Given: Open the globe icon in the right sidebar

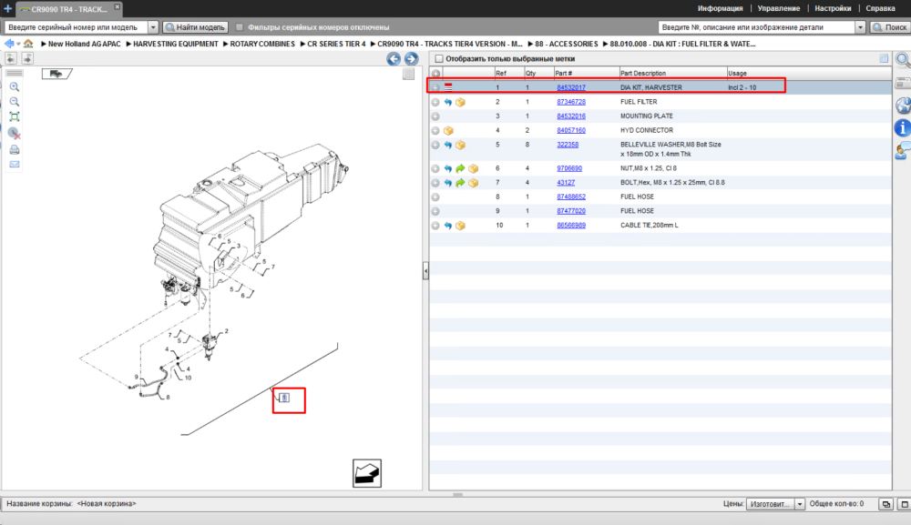Looking at the screenshot, I should coord(904,105).
